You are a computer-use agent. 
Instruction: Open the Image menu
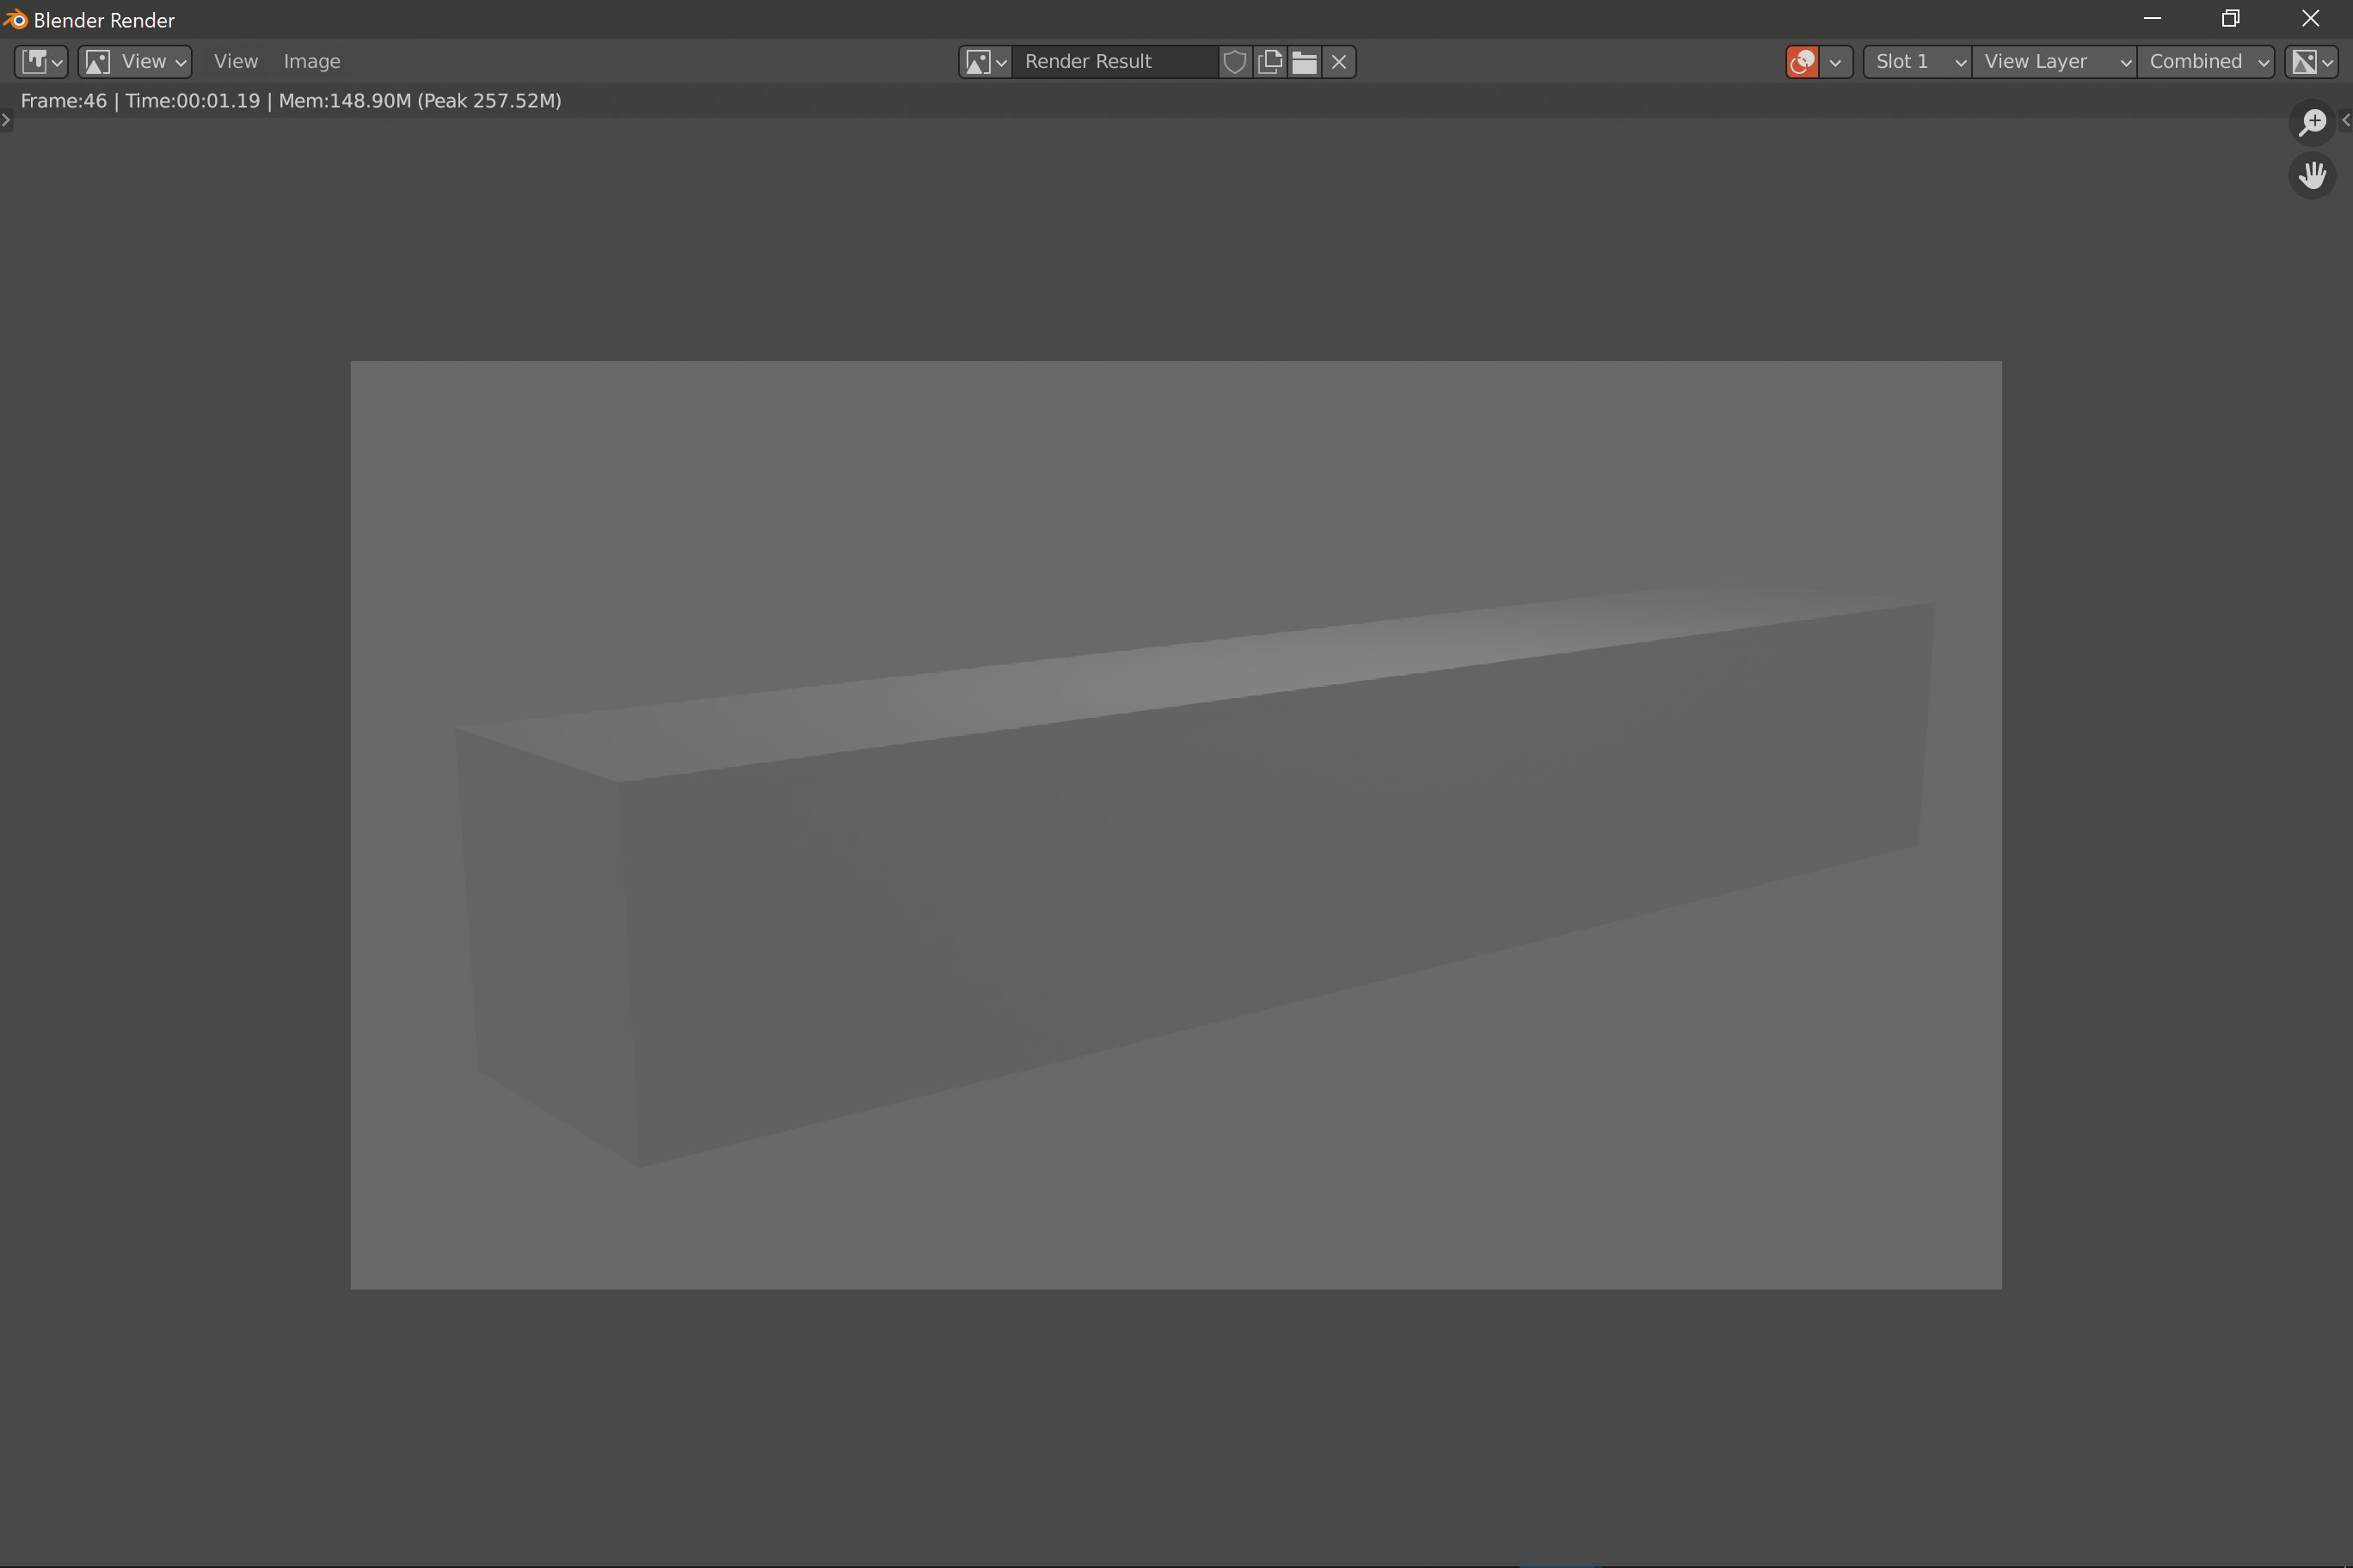(x=312, y=61)
